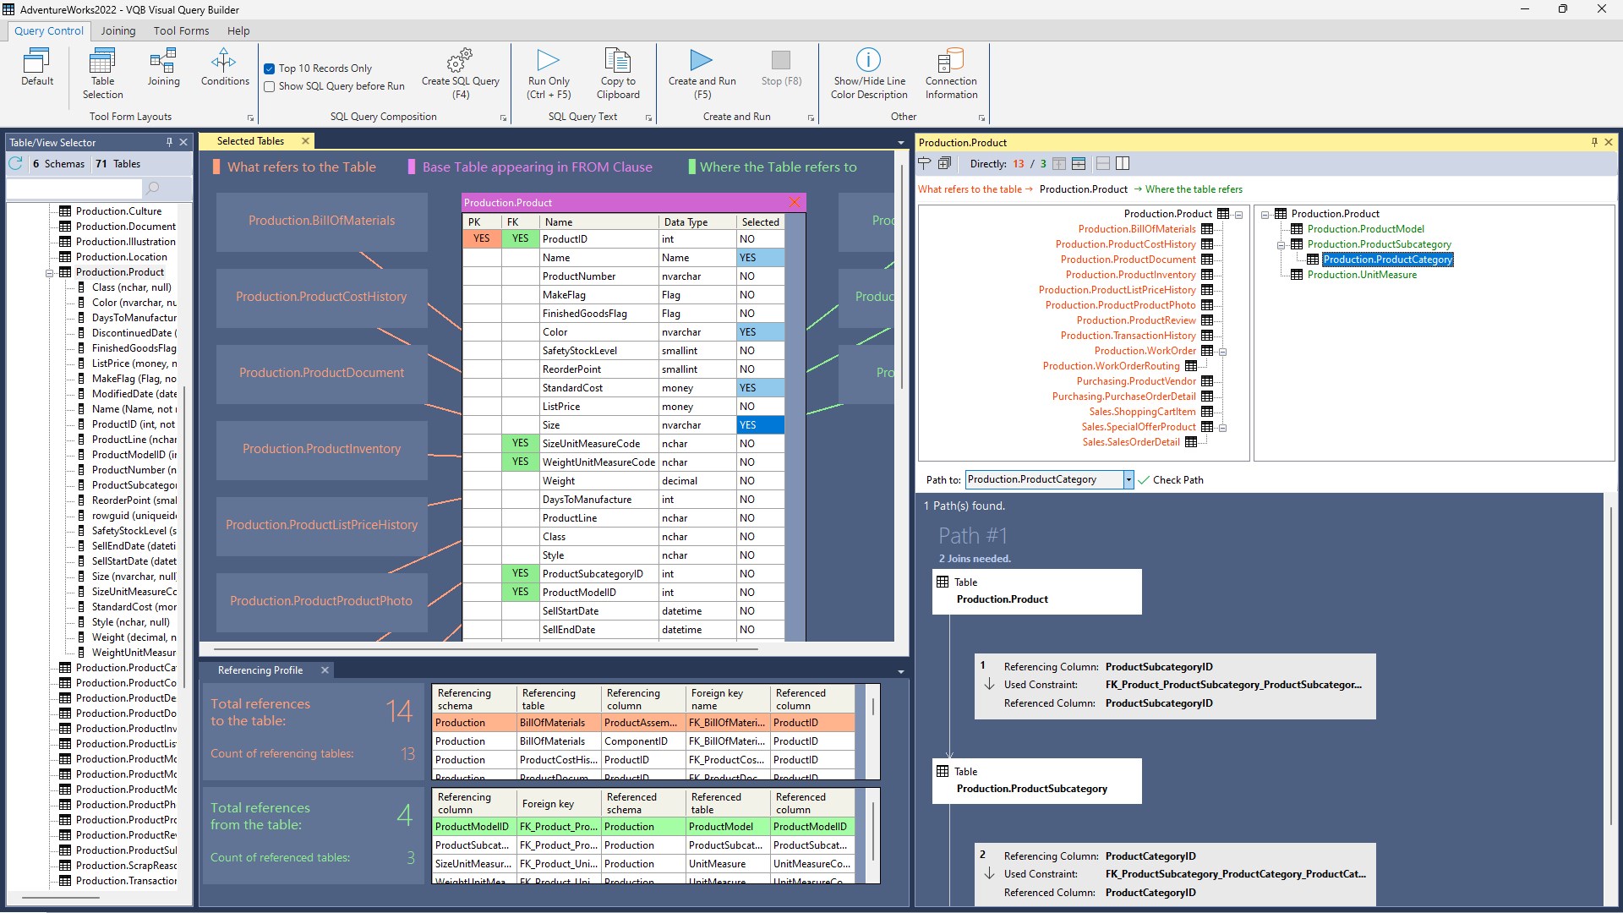The image size is (1623, 913).
Task: Click the signpost icon in Production.Product panel
Action: point(925,164)
